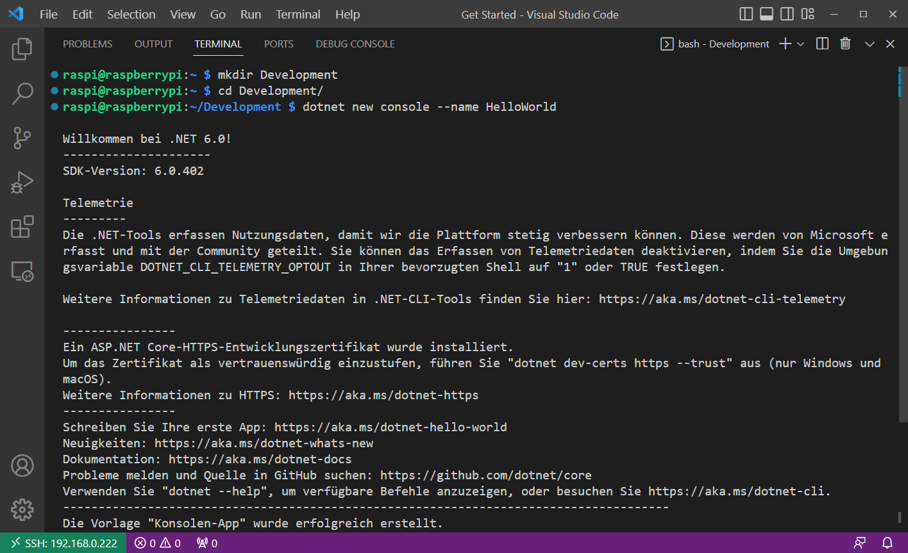This screenshot has height=553, width=908.
Task: Open the Explorer view in activity bar
Action: (22, 49)
